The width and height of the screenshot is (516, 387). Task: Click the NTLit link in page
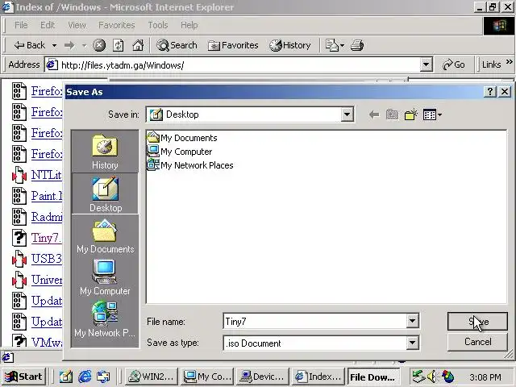[47, 175]
